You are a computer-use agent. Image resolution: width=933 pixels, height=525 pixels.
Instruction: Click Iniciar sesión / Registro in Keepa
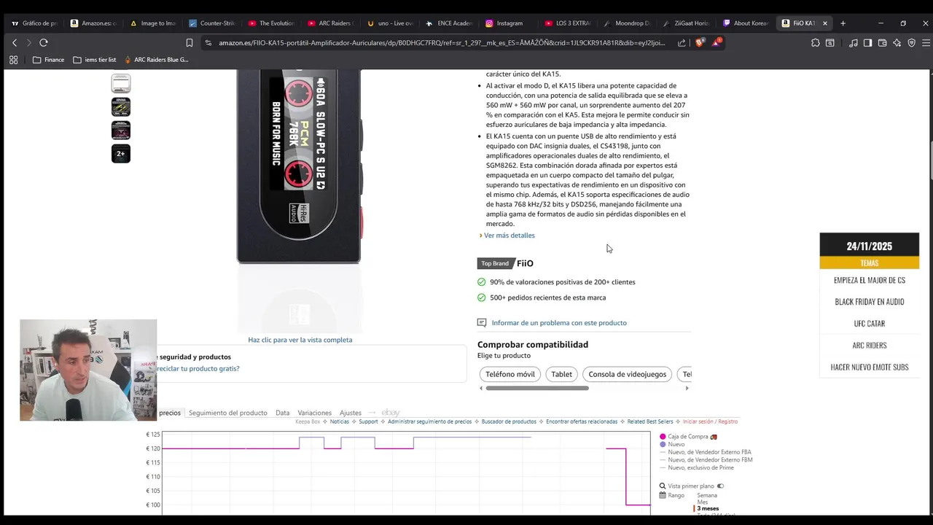click(x=710, y=421)
